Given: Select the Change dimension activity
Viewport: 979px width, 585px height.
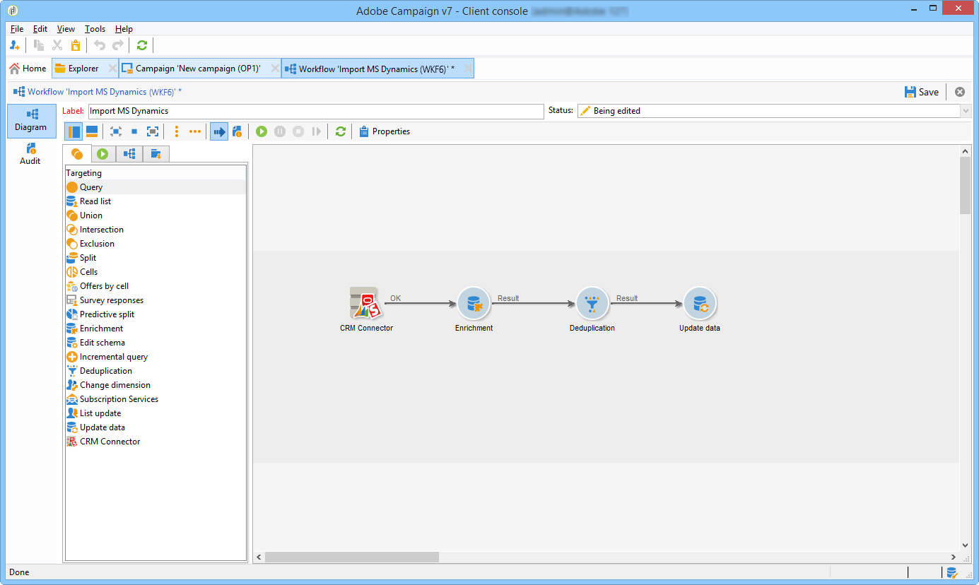Looking at the screenshot, I should click(156, 385).
